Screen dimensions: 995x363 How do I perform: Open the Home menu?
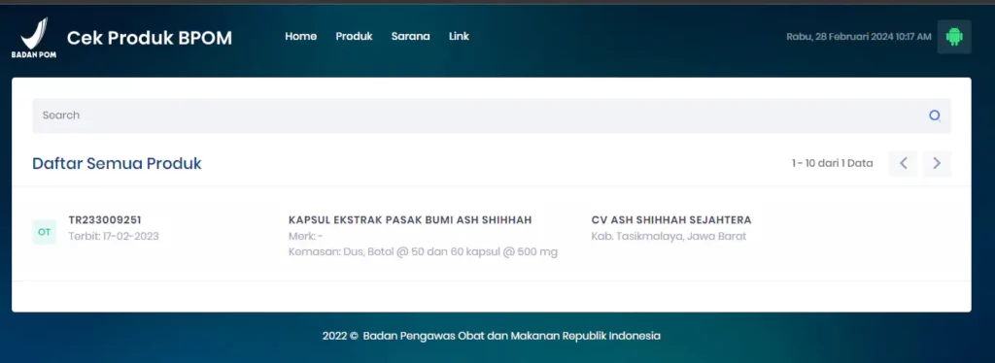[301, 36]
